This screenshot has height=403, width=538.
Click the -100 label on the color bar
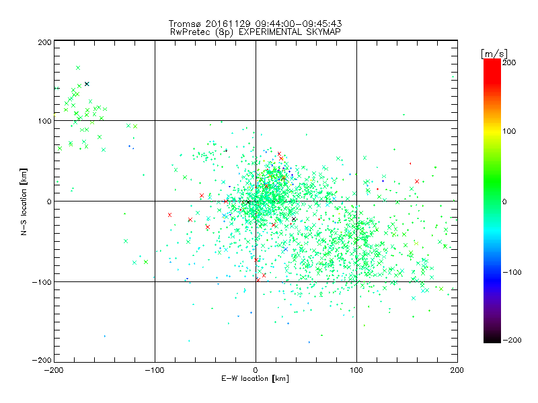(512, 273)
